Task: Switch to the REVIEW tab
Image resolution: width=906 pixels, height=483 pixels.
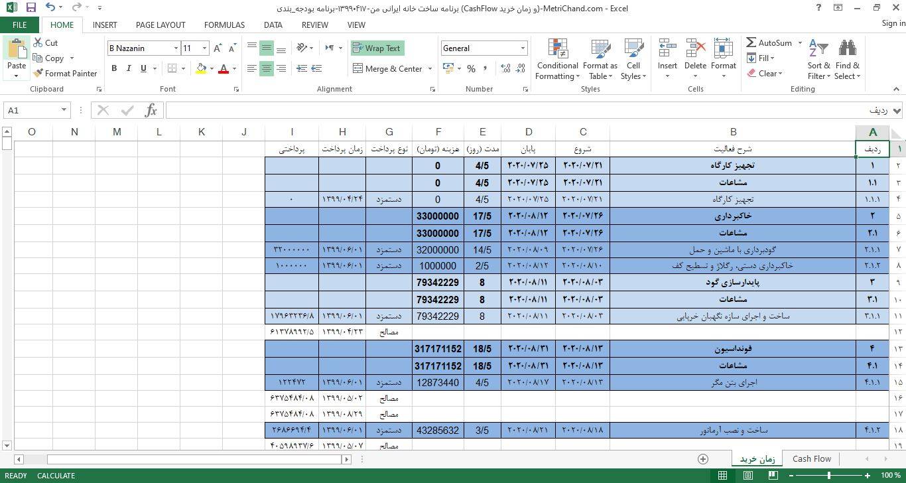Action: click(314, 25)
